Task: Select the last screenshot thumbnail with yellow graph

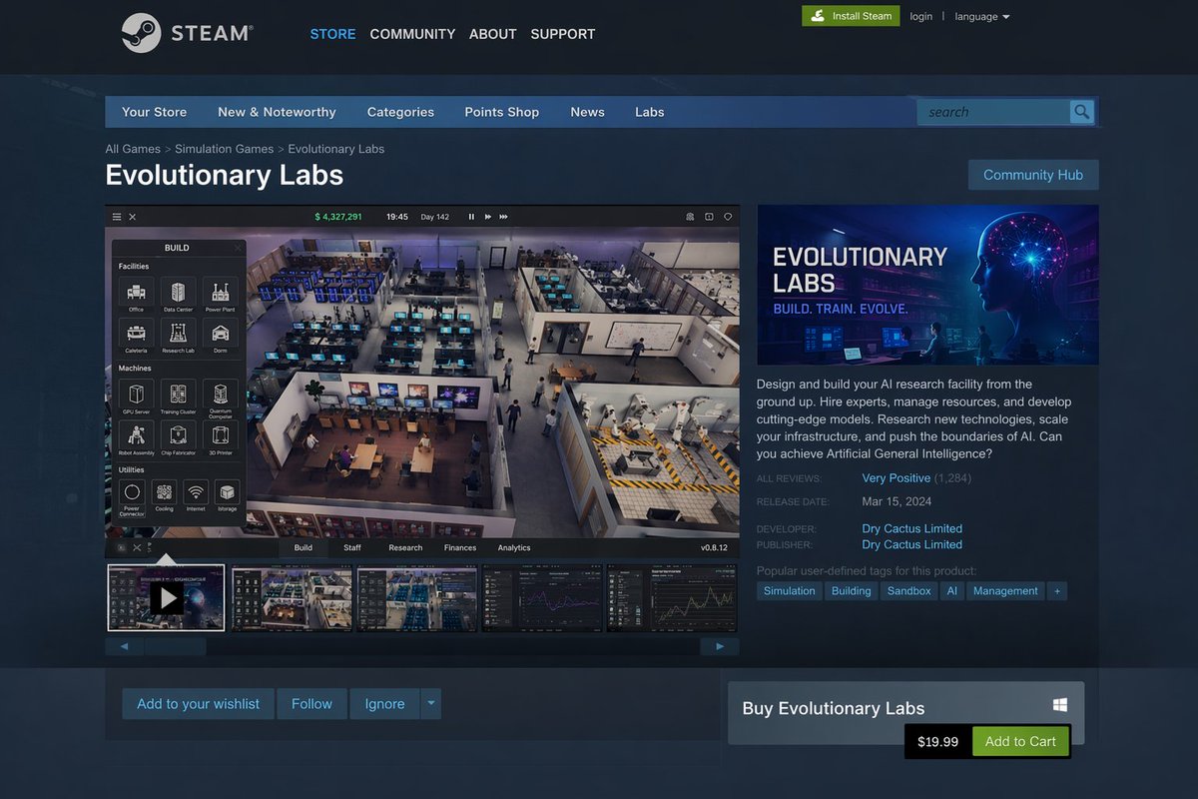Action: pyautogui.click(x=672, y=598)
